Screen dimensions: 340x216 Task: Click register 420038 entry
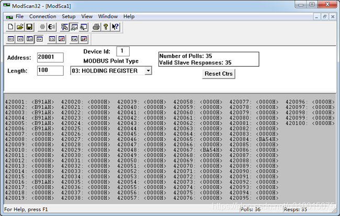coord(86,198)
